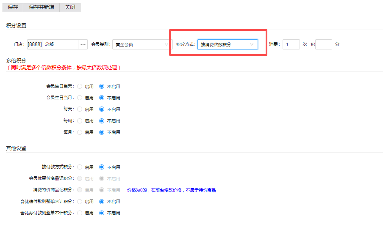Click the 关闭 button

click(70, 7)
